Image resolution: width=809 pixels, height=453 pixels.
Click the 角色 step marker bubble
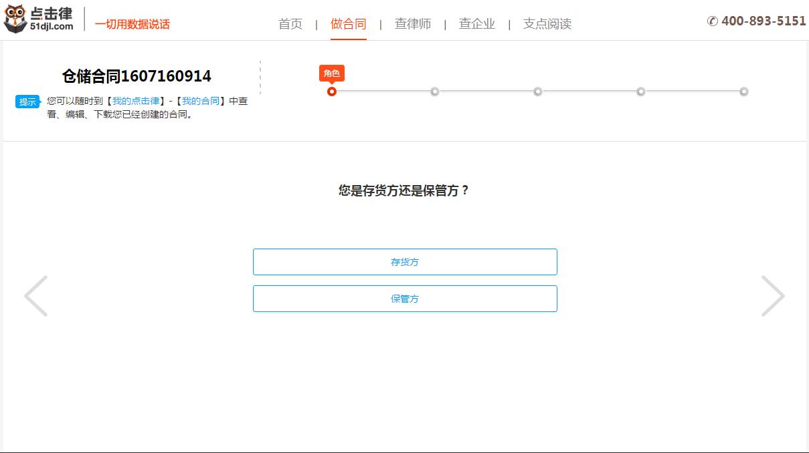(x=331, y=73)
